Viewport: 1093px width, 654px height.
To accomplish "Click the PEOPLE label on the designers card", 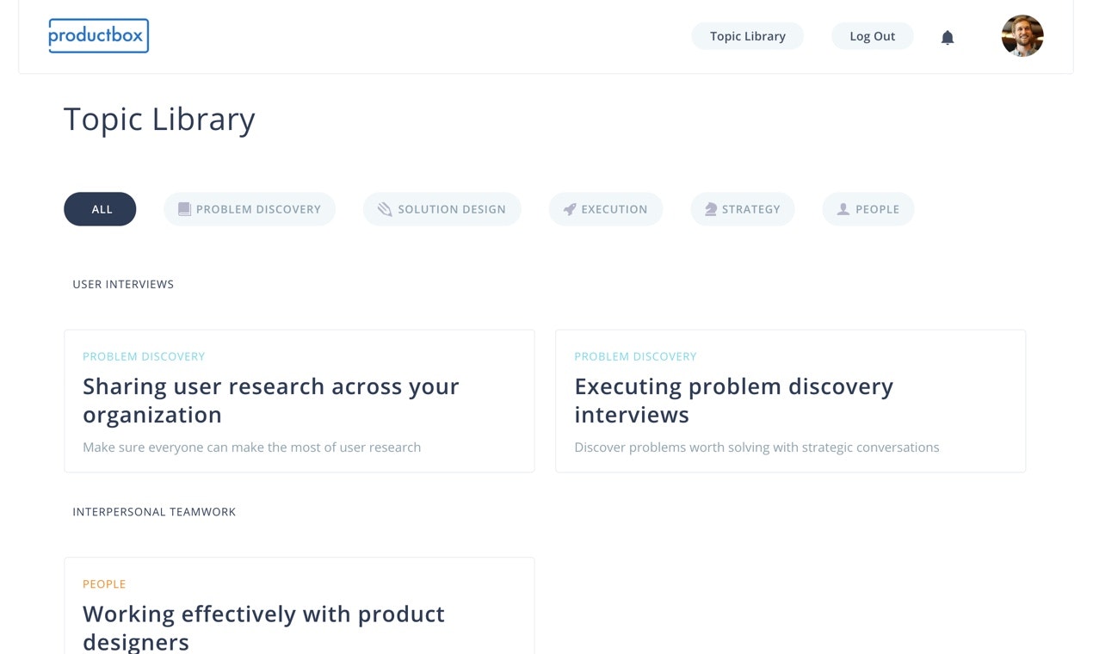I will pyautogui.click(x=104, y=583).
